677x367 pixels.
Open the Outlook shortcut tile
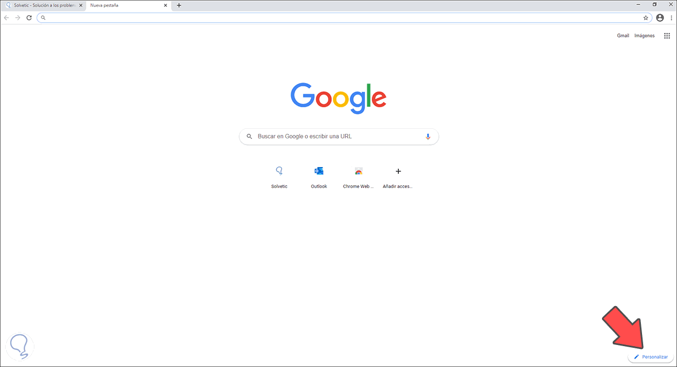point(319,177)
